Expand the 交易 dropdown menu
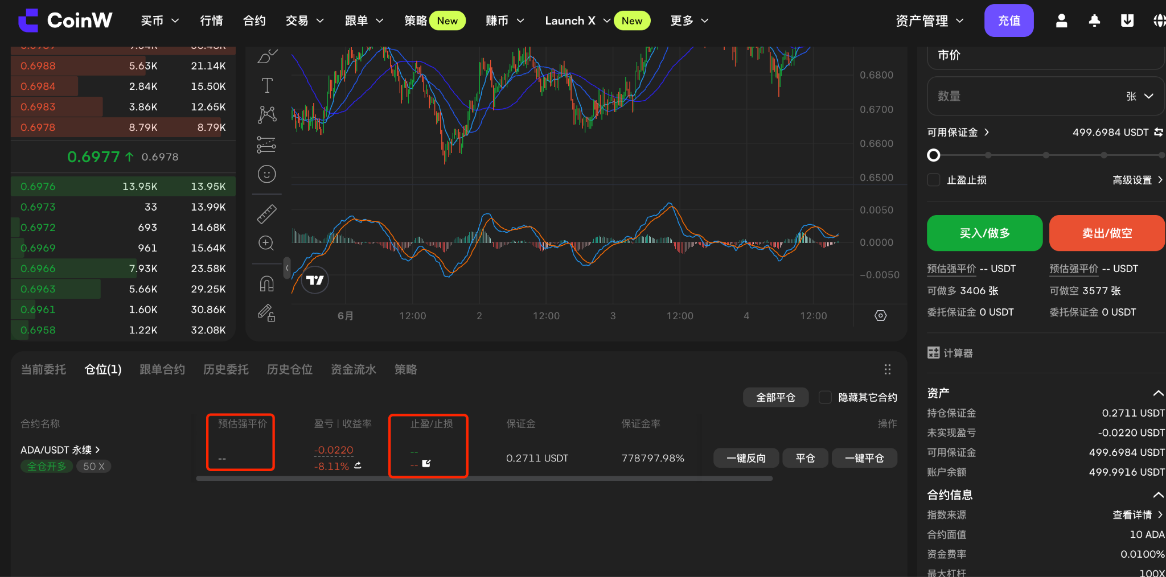Viewport: 1166px width, 577px height. (305, 21)
